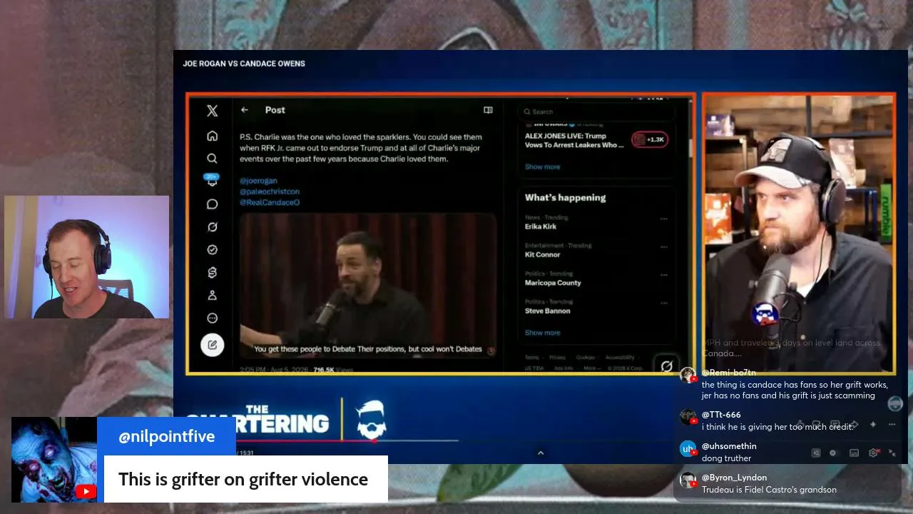Select the Maricopa County trending topic
Viewport: 913px width, 514px height.
(553, 283)
